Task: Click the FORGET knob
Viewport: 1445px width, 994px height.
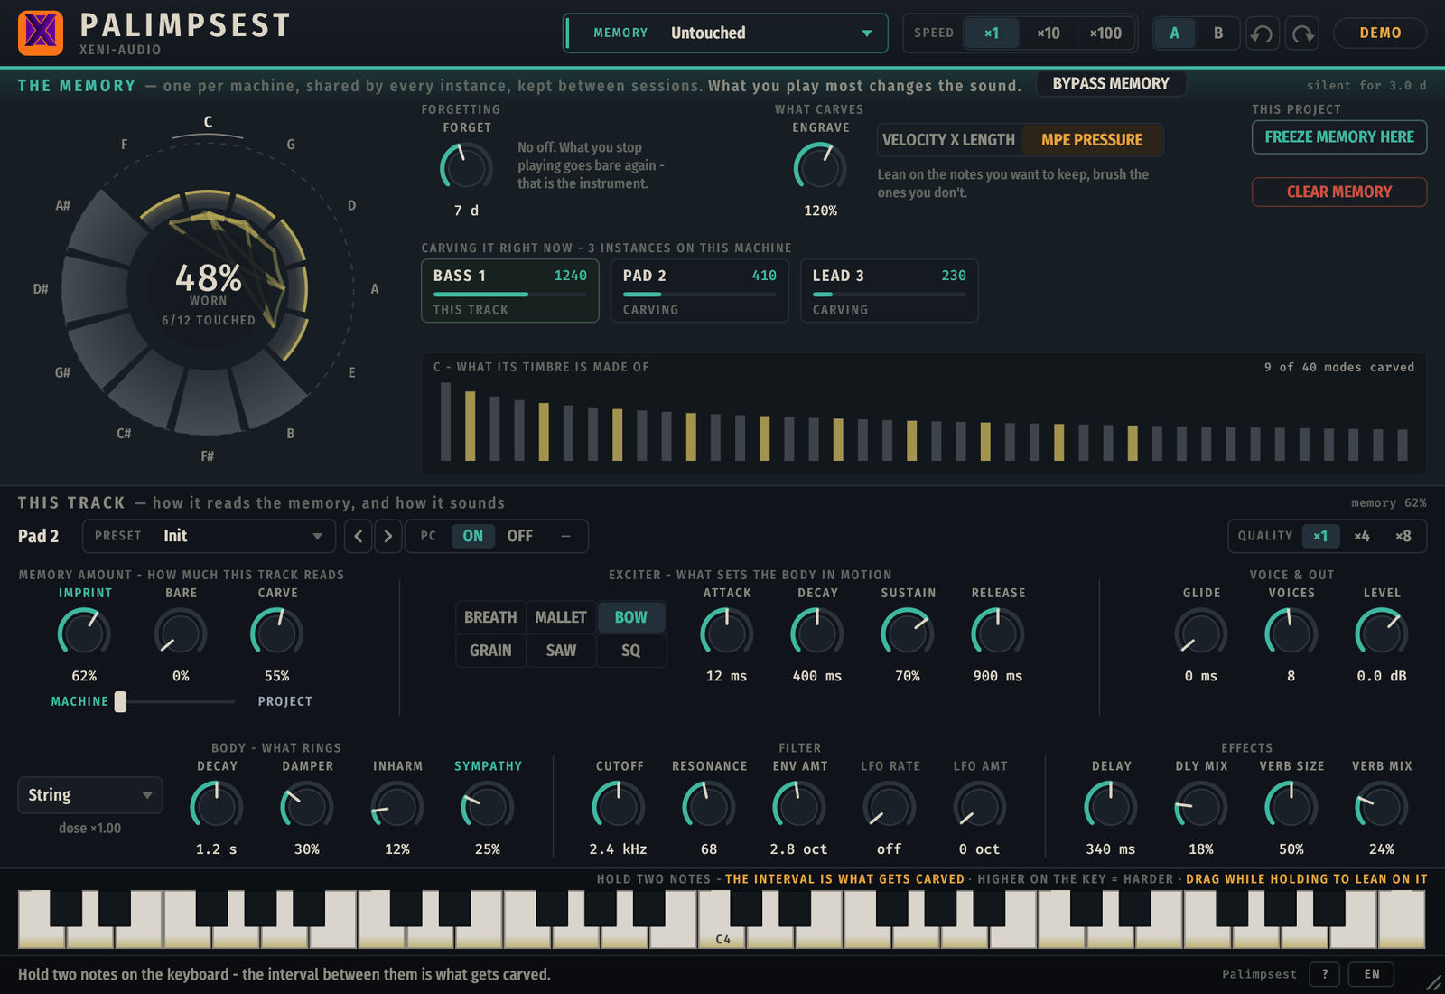Action: 466,167
